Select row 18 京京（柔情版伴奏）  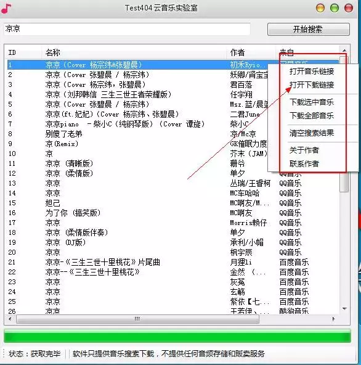173,232
